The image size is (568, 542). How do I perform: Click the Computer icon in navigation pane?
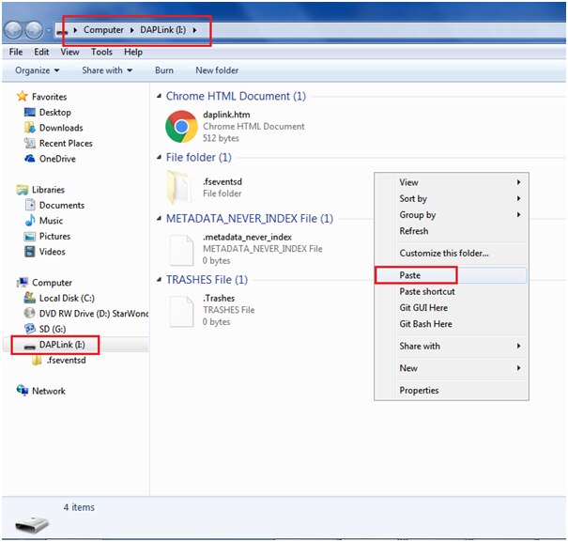point(23,283)
